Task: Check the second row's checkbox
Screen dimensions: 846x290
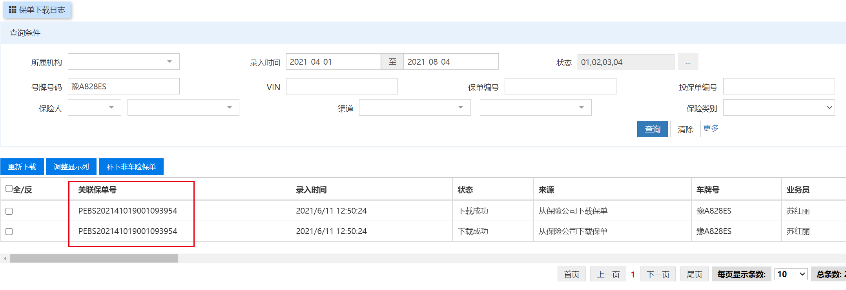Action: pos(9,232)
